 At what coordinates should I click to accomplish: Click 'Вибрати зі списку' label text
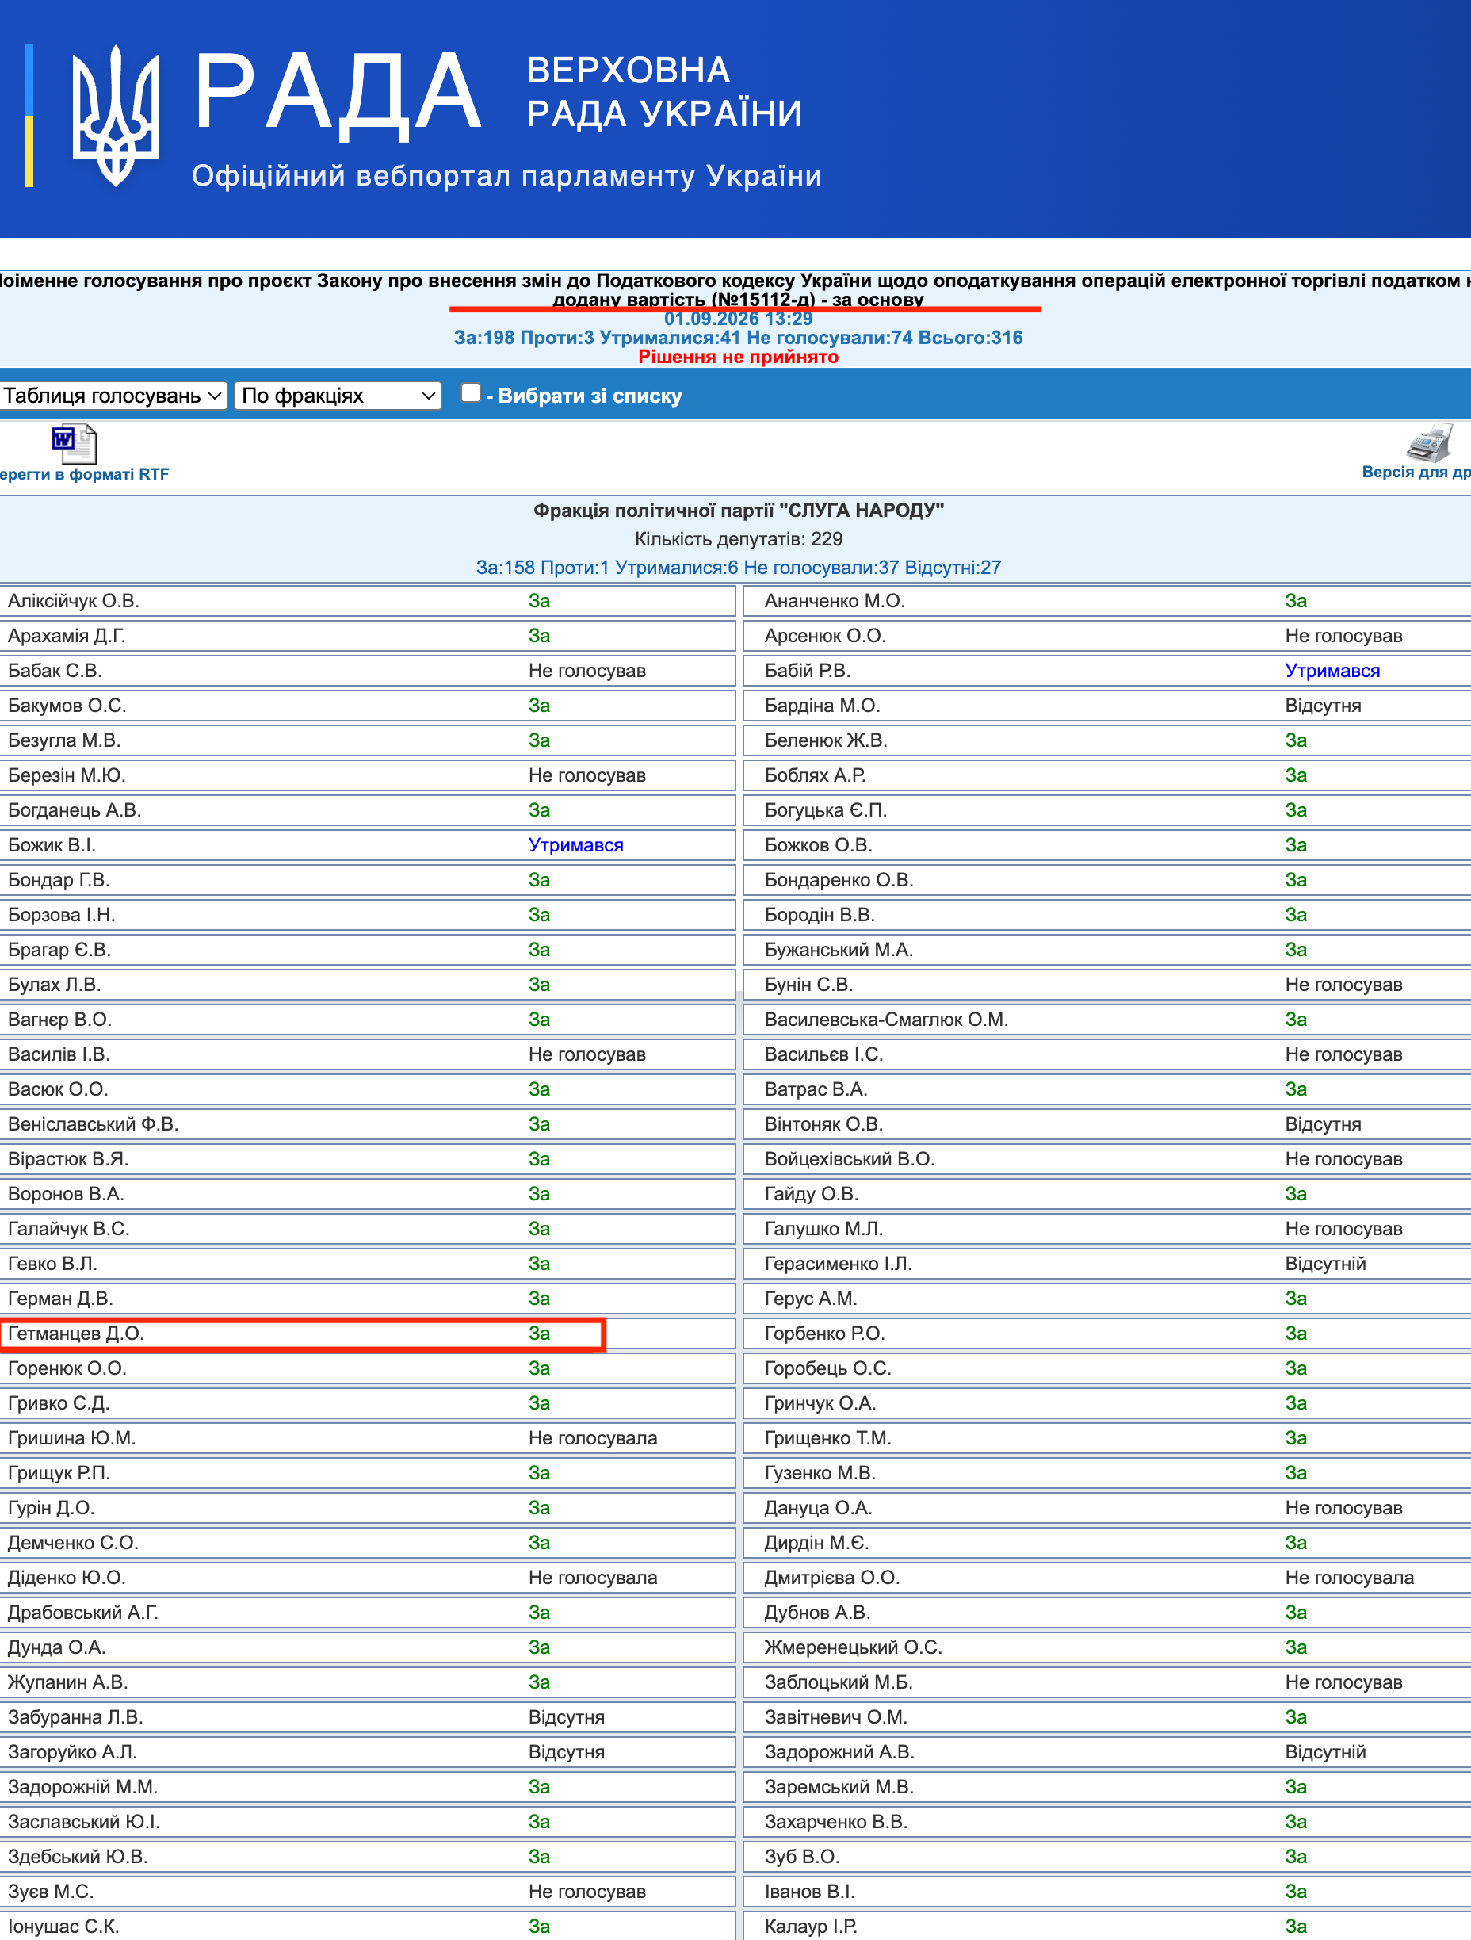click(590, 396)
